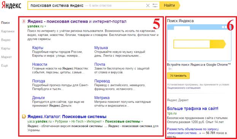The height and width of the screenshot is (139, 237).
Task: Expand dropdown arrow after Поисковые системы breadcrumb
Action: 142,122
